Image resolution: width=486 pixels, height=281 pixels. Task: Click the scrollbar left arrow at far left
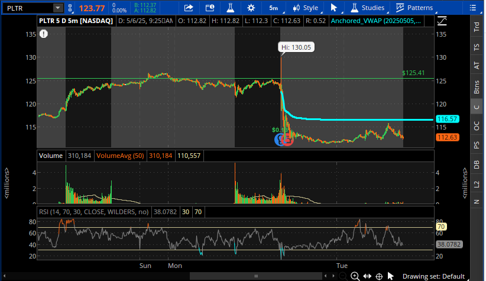coord(4,276)
